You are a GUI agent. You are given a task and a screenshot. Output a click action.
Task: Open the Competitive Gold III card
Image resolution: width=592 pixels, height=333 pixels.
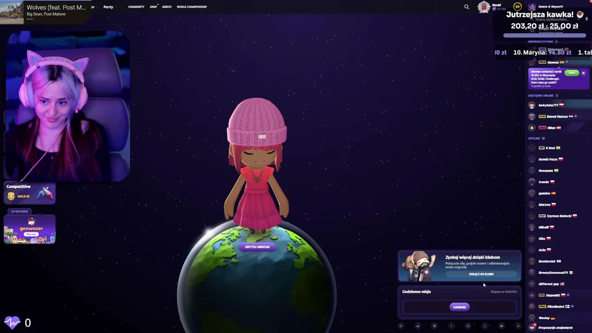(x=30, y=193)
